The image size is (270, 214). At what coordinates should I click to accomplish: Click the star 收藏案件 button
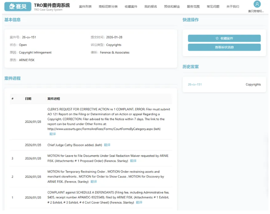(224, 38)
